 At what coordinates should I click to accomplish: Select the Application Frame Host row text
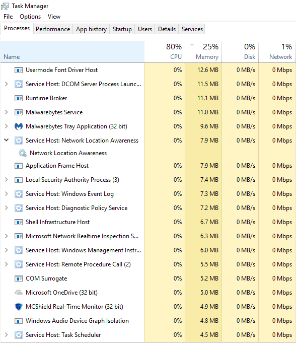[x=57, y=166]
